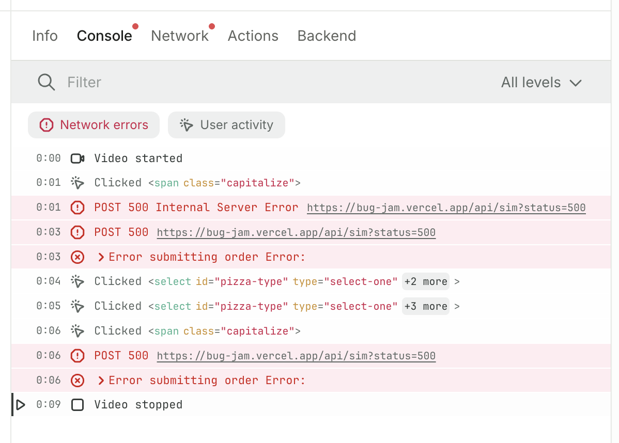
Task: Click the Video stopped log text
Action: [x=138, y=405]
